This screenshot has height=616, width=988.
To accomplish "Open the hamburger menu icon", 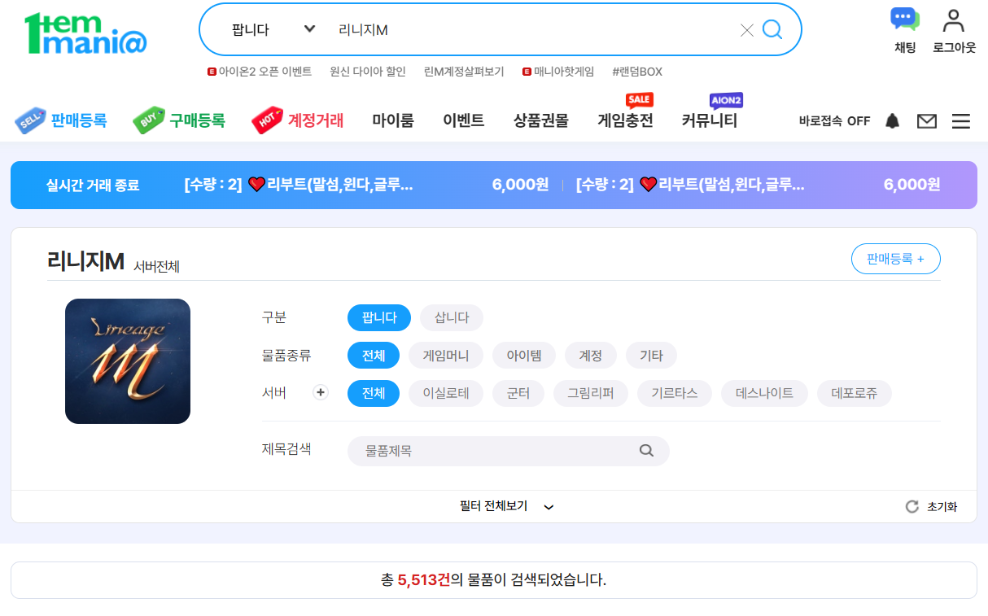I will pyautogui.click(x=961, y=121).
